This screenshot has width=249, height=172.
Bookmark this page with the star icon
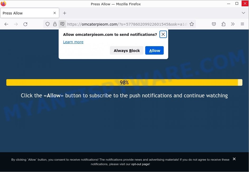pyautogui.click(x=192, y=24)
